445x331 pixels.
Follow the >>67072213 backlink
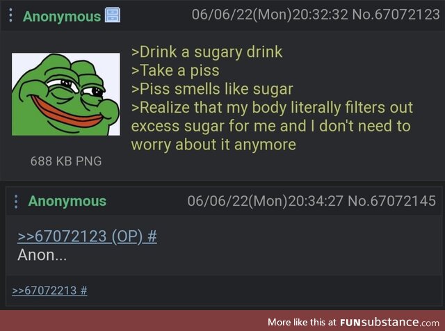coord(49,291)
